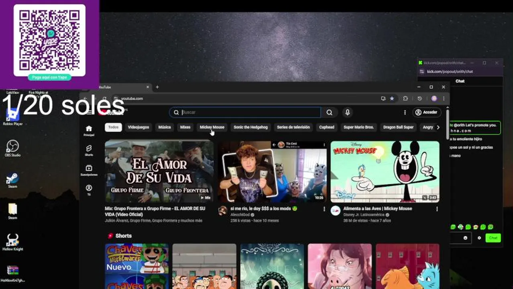Select the Series de televisión chip
Screen dimensions: 513x289
point(293,127)
